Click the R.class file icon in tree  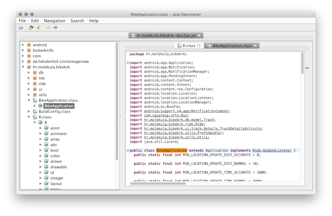tap(35, 117)
